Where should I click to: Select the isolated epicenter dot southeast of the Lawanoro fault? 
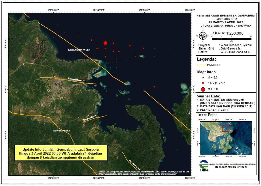pos(154,87)
